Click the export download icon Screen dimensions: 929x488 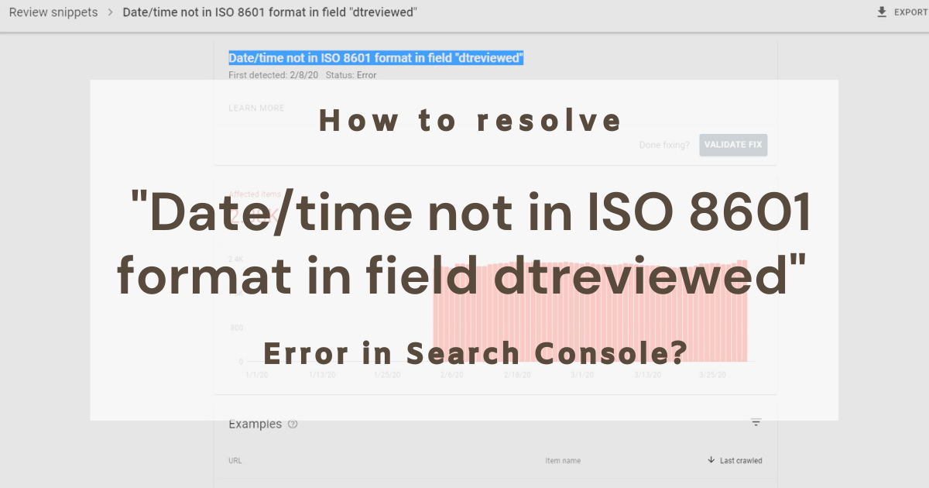[883, 12]
